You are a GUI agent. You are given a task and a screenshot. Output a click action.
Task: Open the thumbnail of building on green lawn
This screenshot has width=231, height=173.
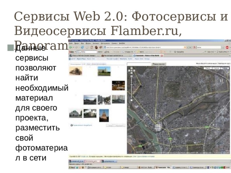[104, 71]
